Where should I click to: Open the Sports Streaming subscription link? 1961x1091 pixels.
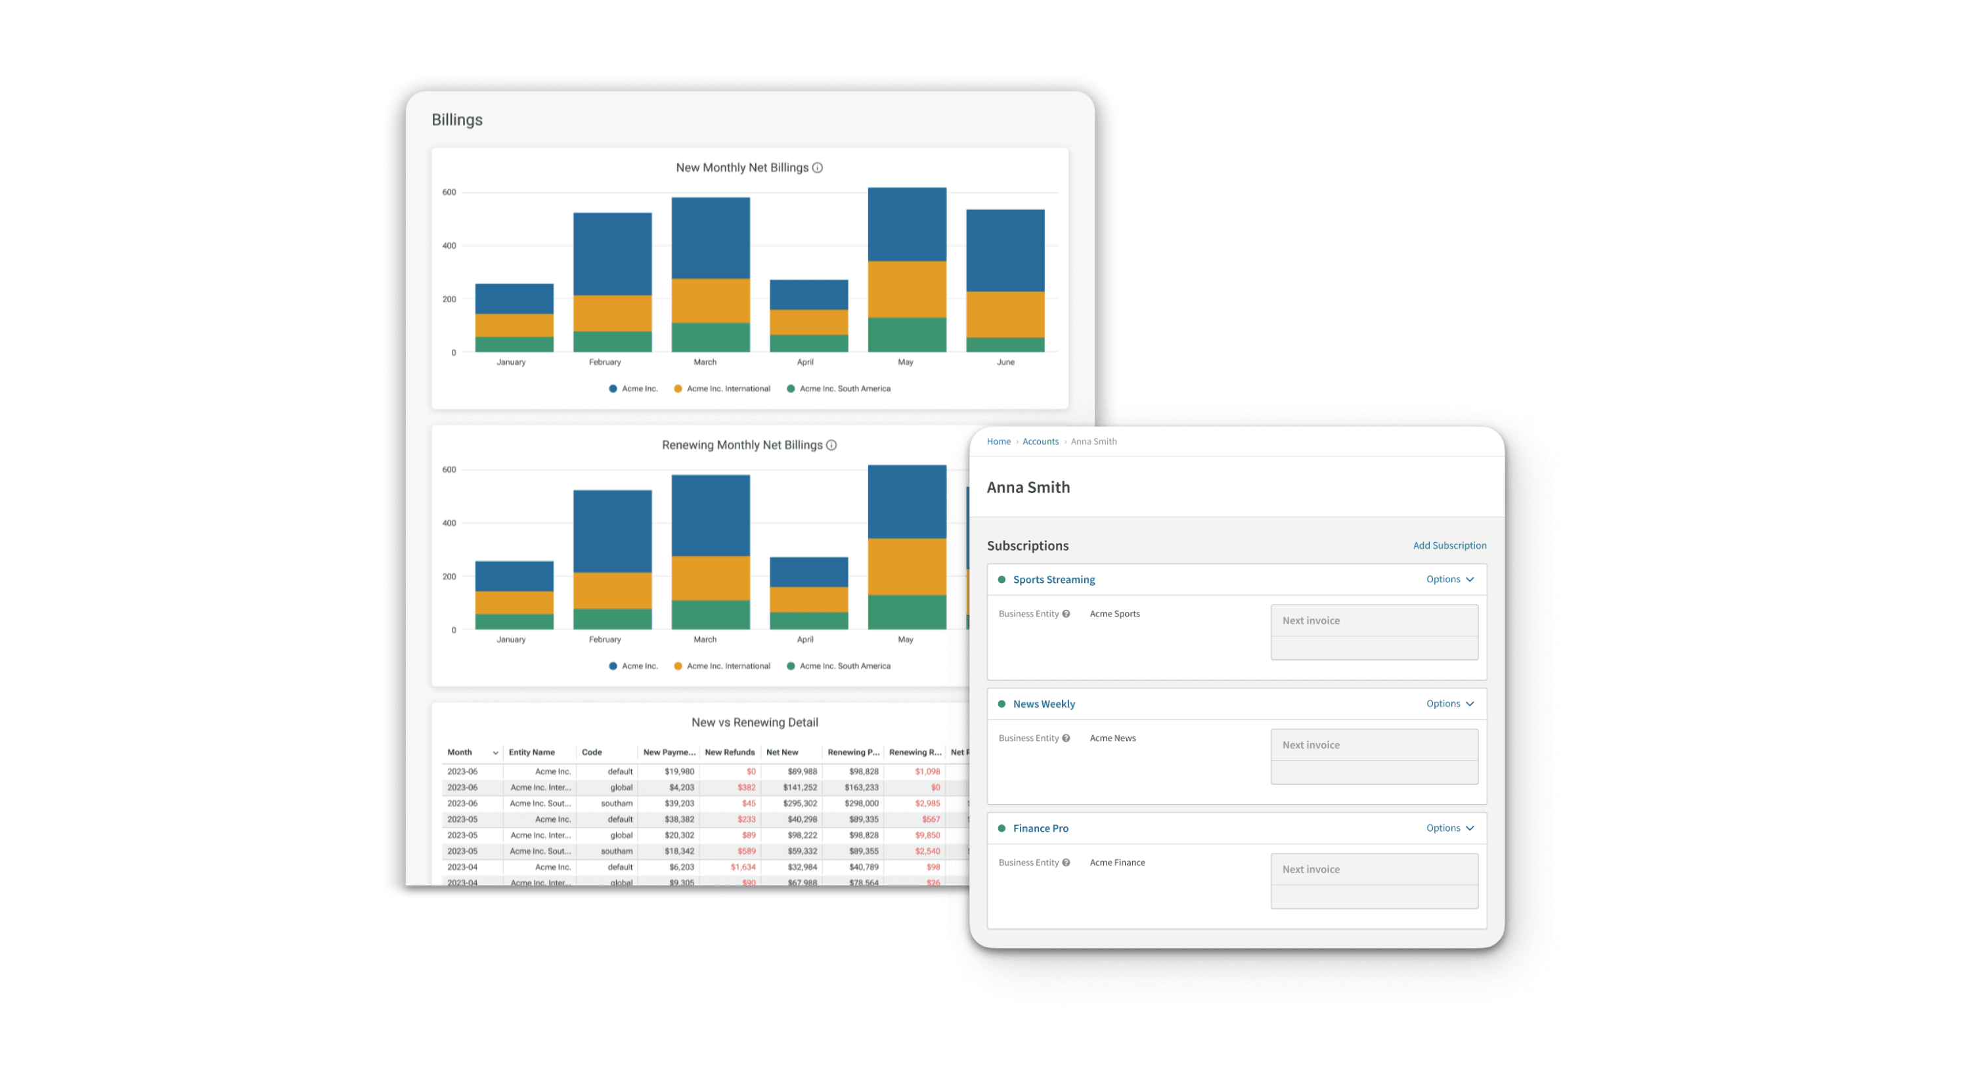[1053, 580]
